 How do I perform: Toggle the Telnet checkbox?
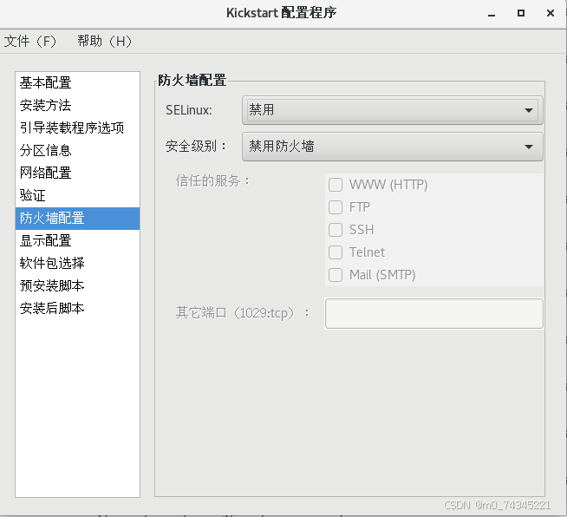click(336, 252)
